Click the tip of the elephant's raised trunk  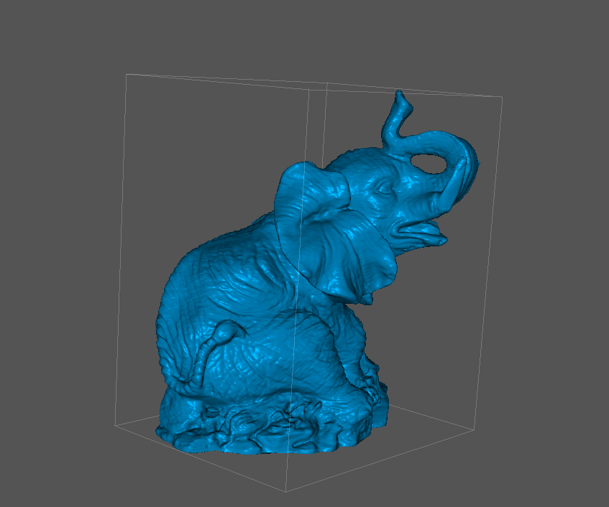pos(401,97)
